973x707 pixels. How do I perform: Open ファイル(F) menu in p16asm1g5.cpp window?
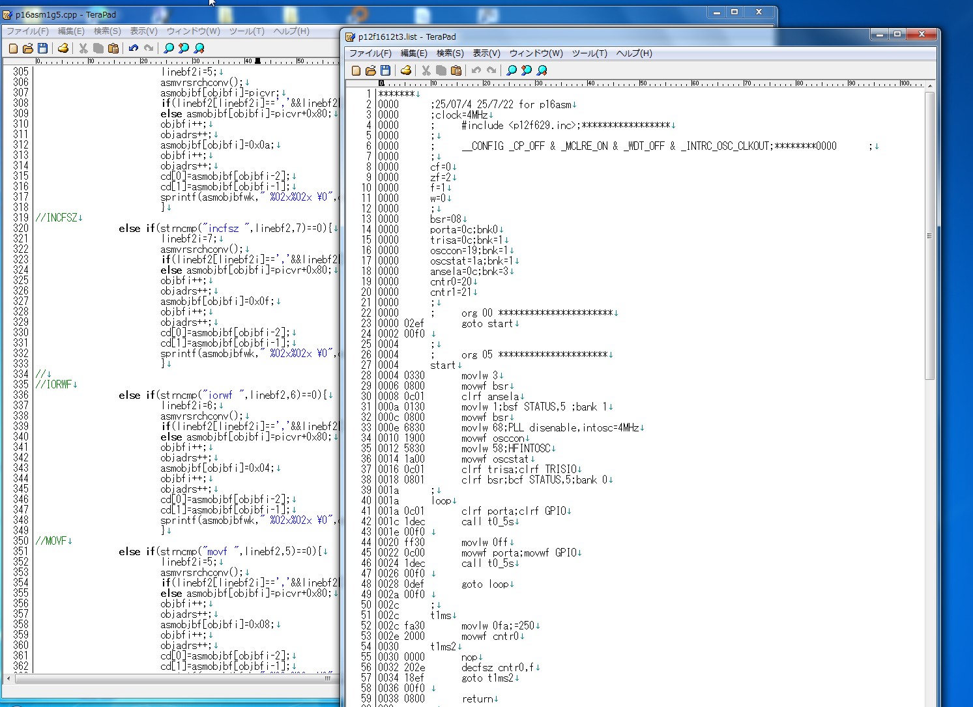(27, 31)
